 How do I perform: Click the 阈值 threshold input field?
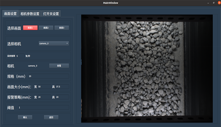tap(43, 107)
